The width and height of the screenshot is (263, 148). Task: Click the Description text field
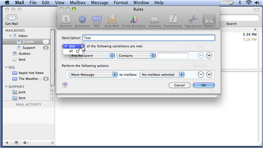149,38
